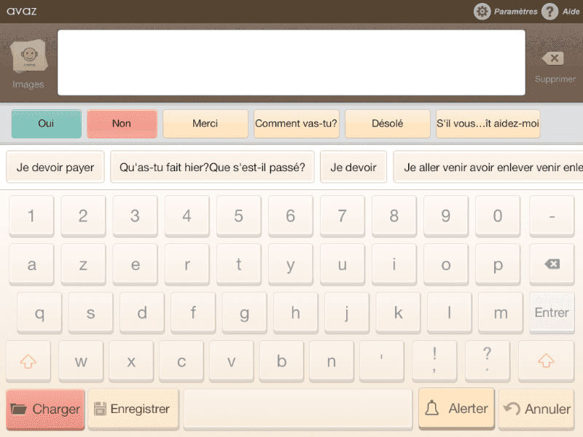Tap the keyboard backspace key icon
This screenshot has width=583, height=437.
coord(552,264)
